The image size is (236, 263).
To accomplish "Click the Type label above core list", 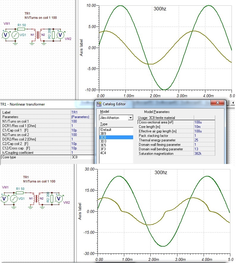I will (104, 124).
